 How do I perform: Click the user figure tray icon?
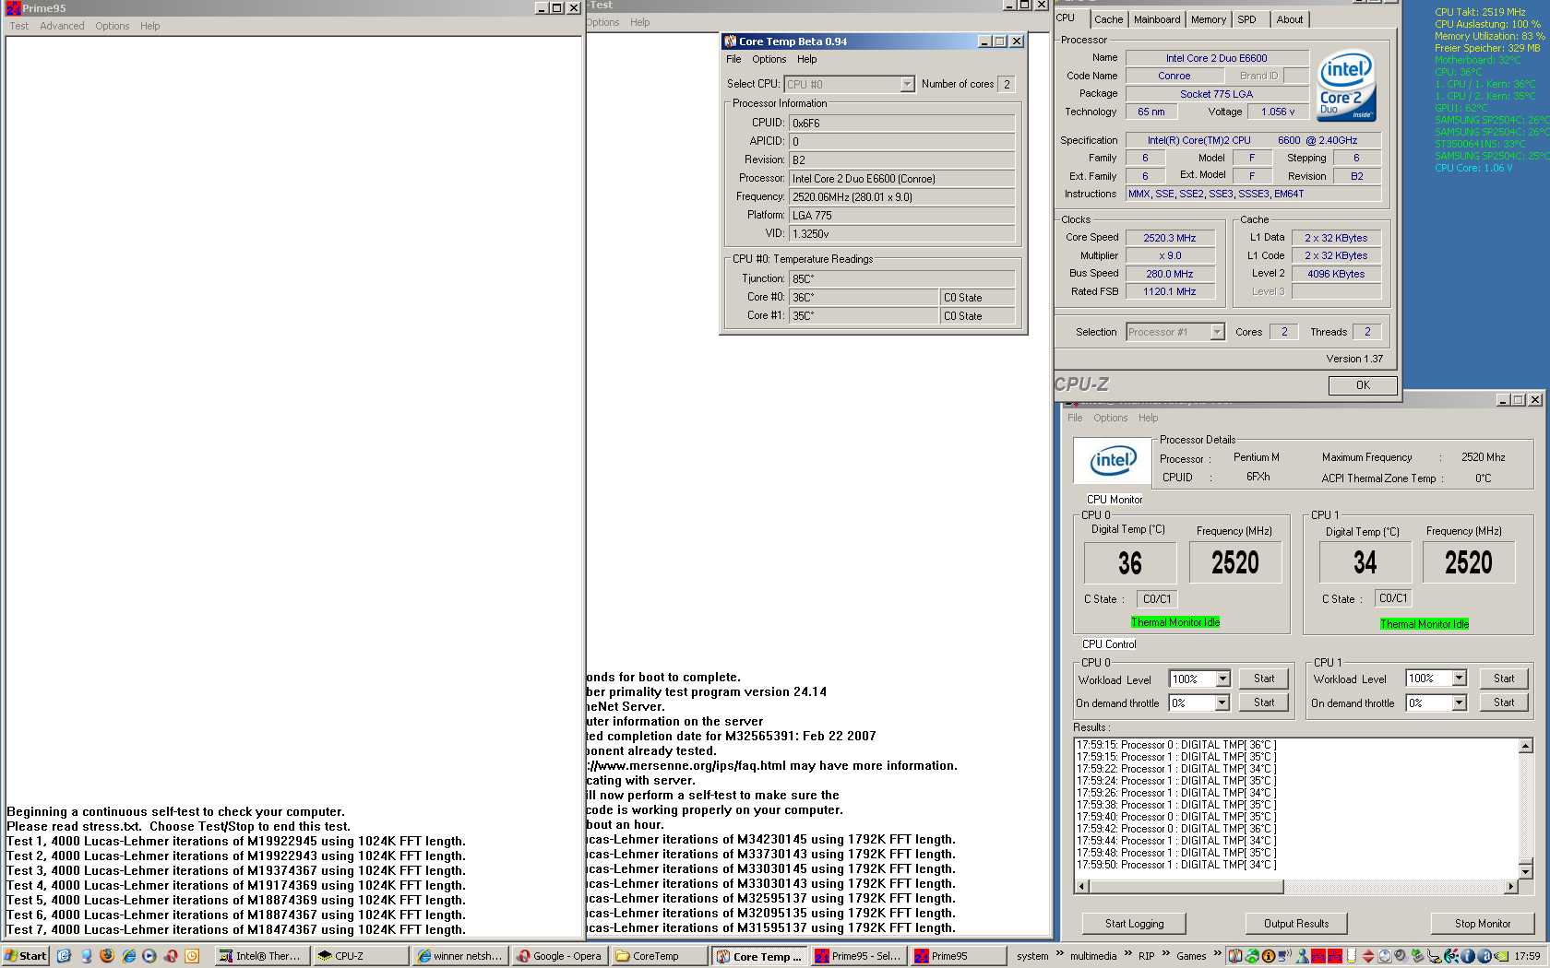point(1302,956)
